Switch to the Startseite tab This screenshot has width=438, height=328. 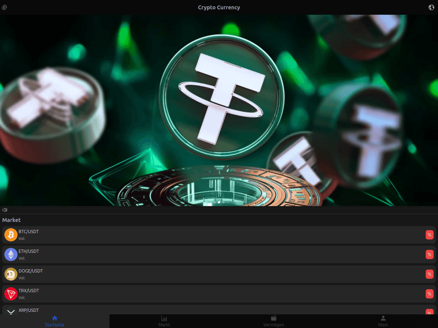point(55,321)
